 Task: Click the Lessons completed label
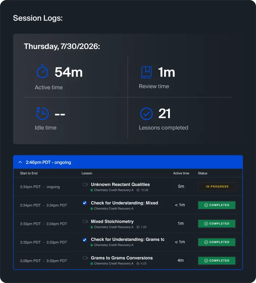click(163, 128)
